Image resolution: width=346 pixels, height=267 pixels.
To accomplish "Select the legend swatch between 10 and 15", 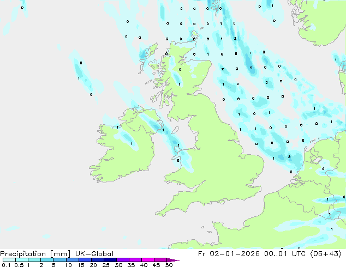I will (73, 260).
